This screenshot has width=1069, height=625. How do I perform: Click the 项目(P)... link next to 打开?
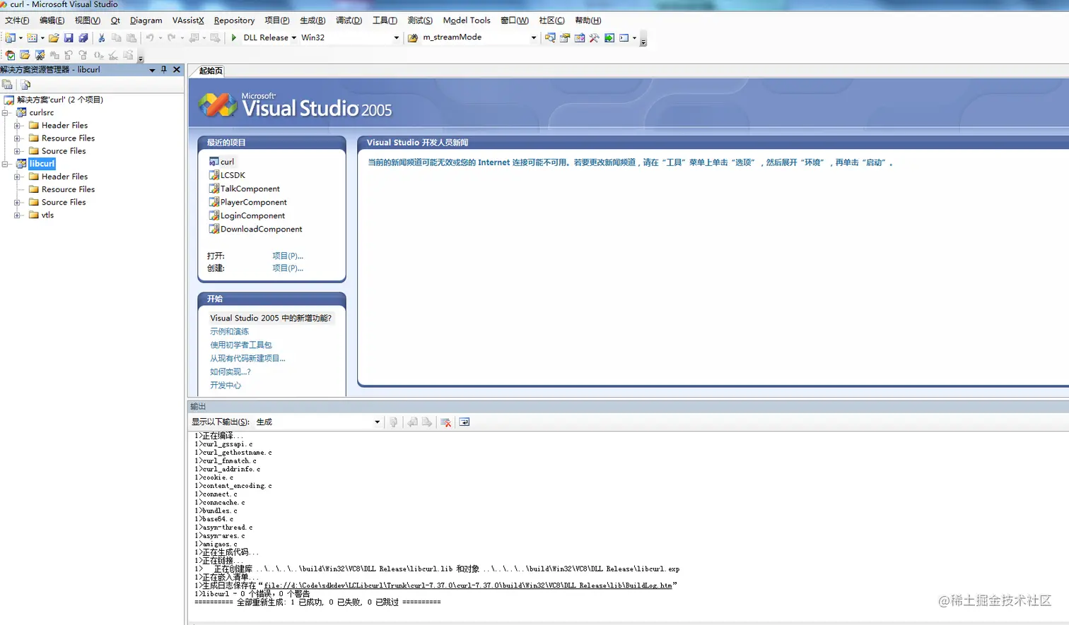pos(288,256)
